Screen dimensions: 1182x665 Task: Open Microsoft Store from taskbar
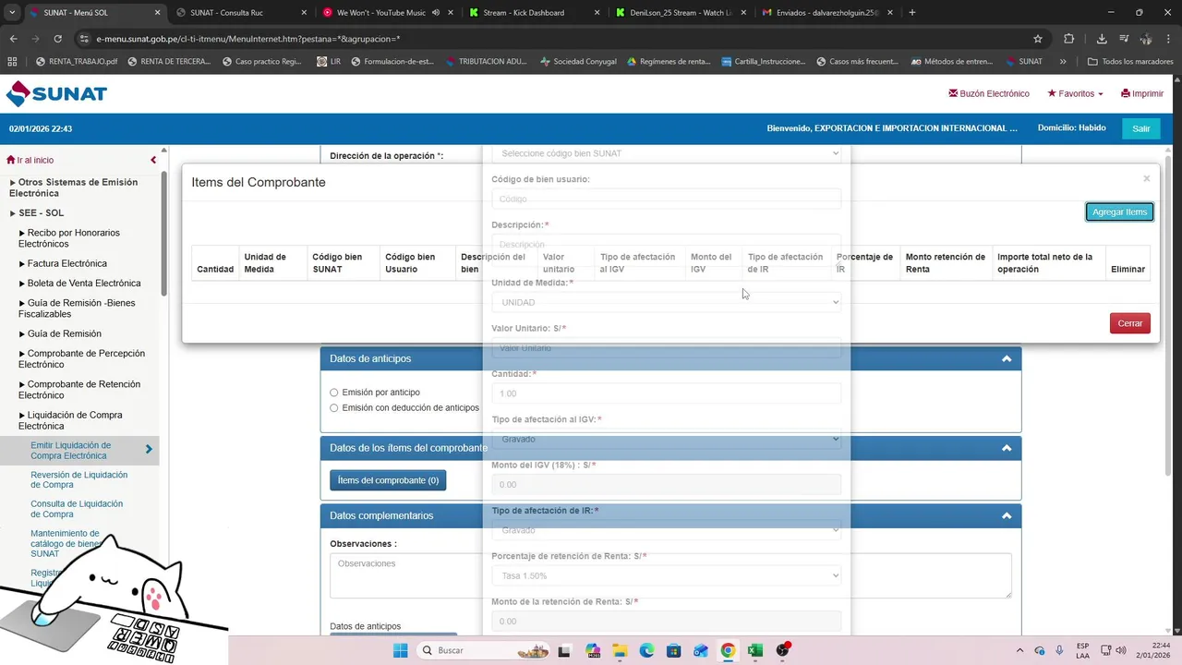[674, 650]
